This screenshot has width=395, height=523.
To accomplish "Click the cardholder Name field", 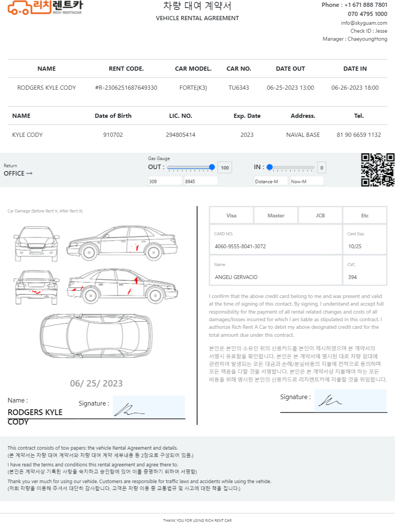I will click(276, 270).
